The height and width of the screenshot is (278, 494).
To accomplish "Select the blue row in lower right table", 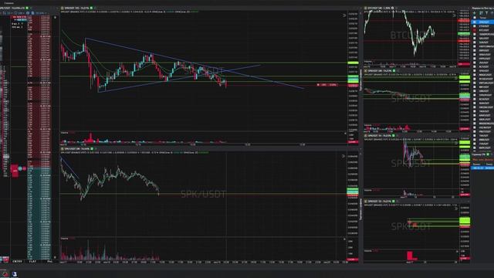I will [x=482, y=168].
